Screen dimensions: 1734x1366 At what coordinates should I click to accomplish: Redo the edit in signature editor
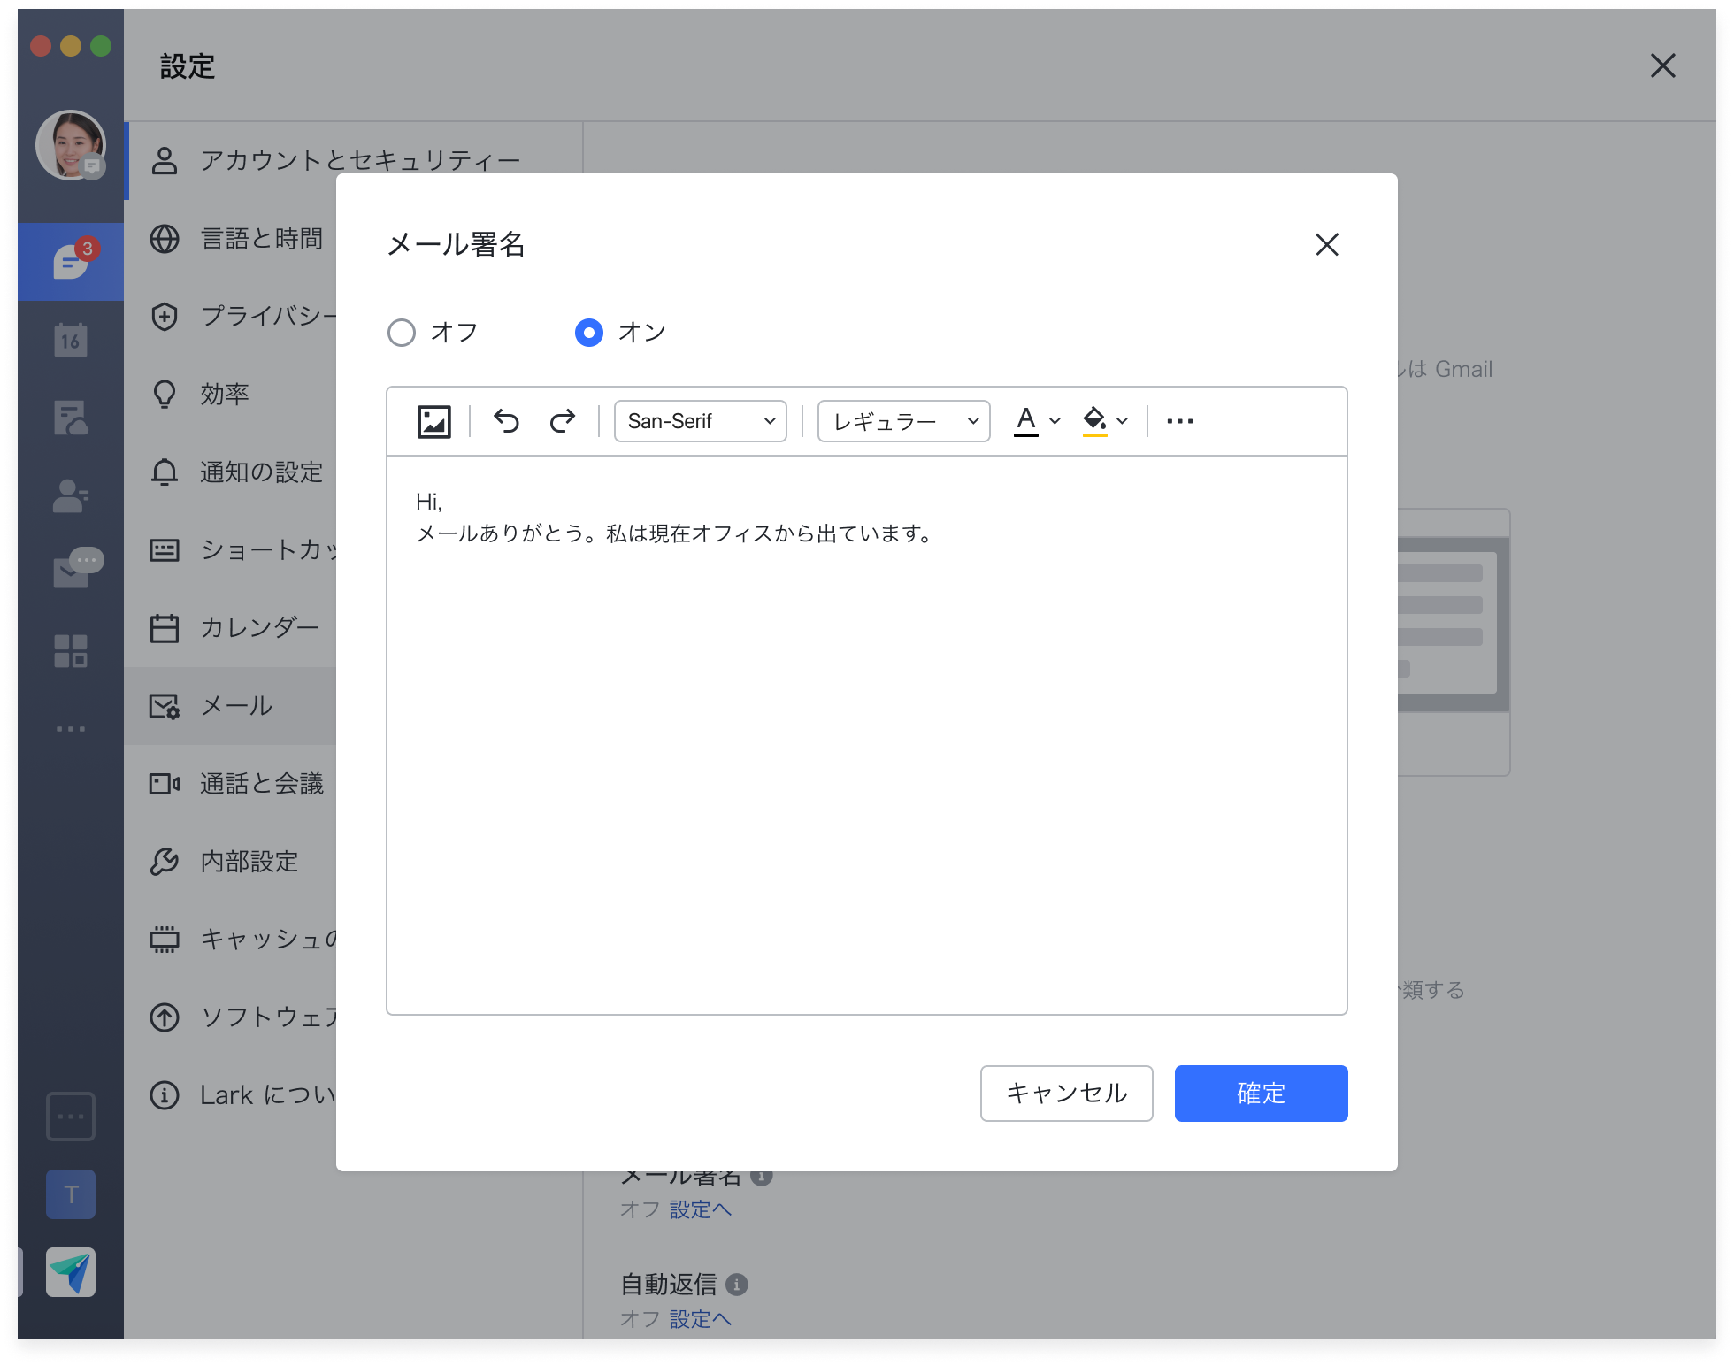(563, 421)
